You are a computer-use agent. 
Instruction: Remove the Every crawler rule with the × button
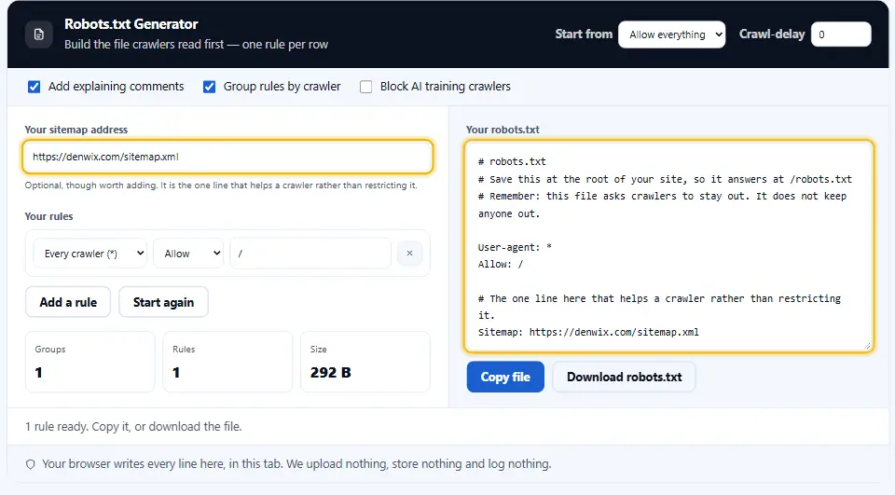[x=409, y=253]
